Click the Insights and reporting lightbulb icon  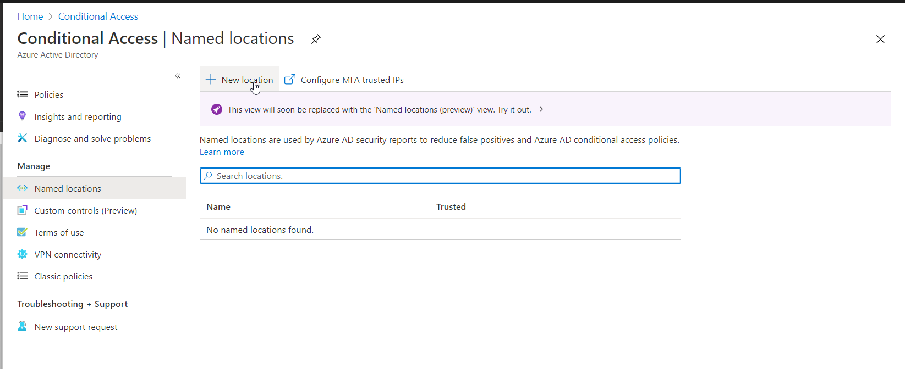point(22,116)
